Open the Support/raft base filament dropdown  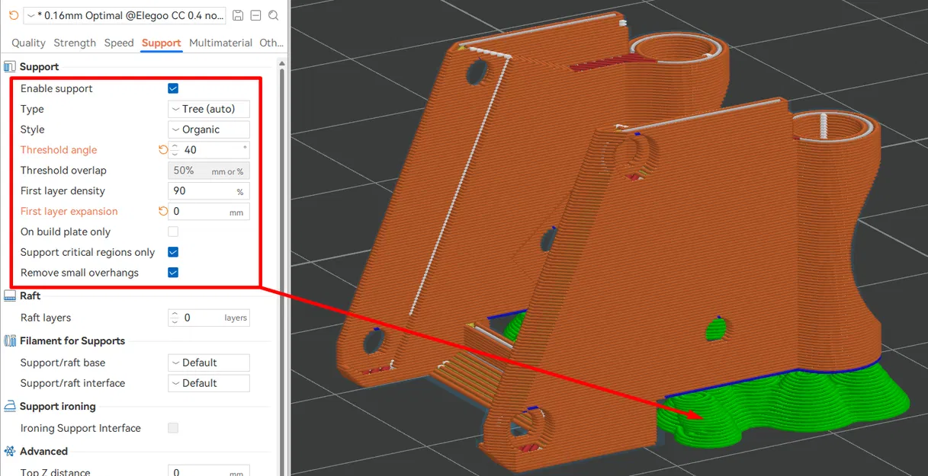click(209, 363)
